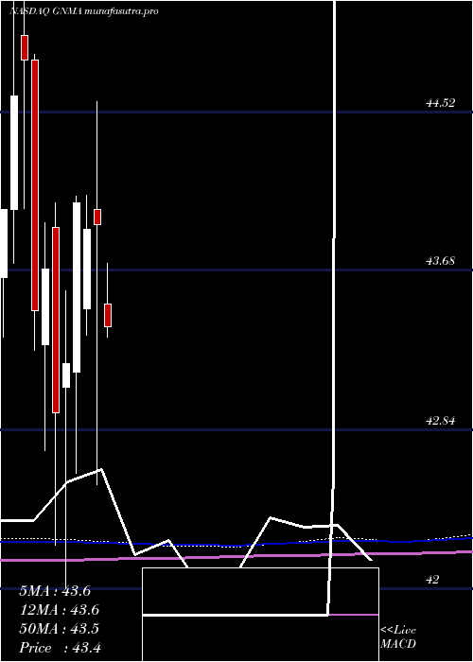Click the 50MA : 43.5 readout

tap(59, 629)
